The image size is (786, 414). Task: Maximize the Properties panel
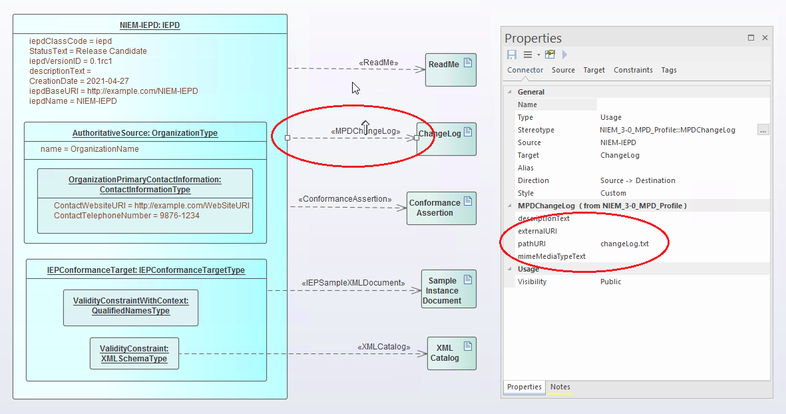[x=751, y=38]
